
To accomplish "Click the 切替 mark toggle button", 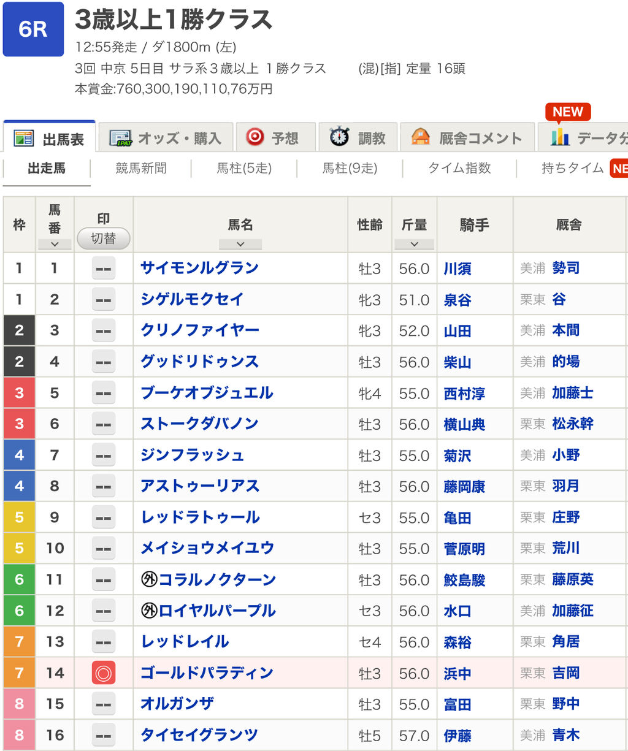I will (104, 238).
